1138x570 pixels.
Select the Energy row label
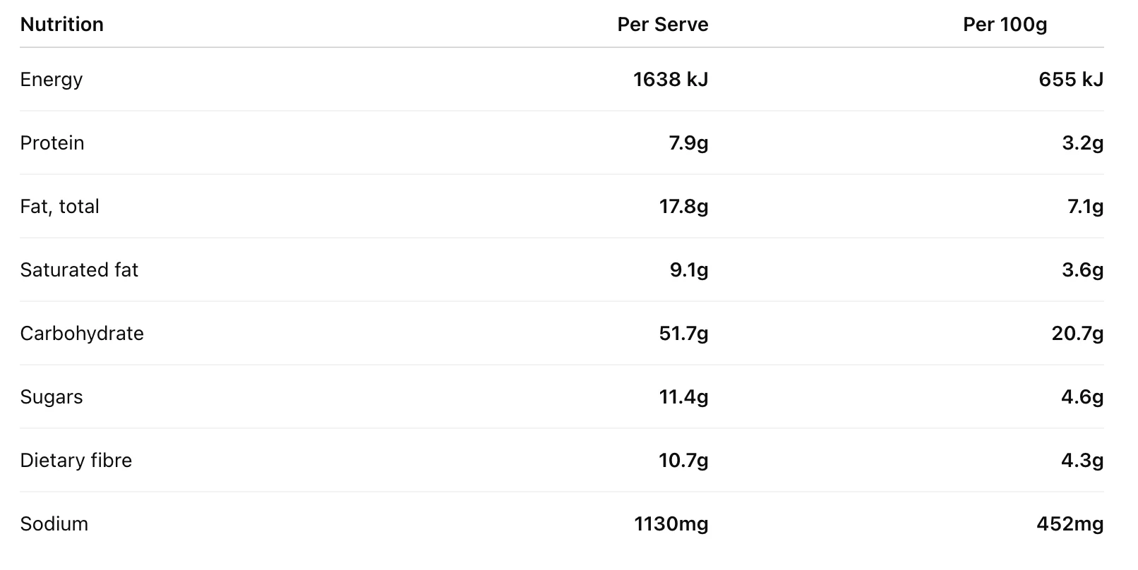click(x=52, y=80)
